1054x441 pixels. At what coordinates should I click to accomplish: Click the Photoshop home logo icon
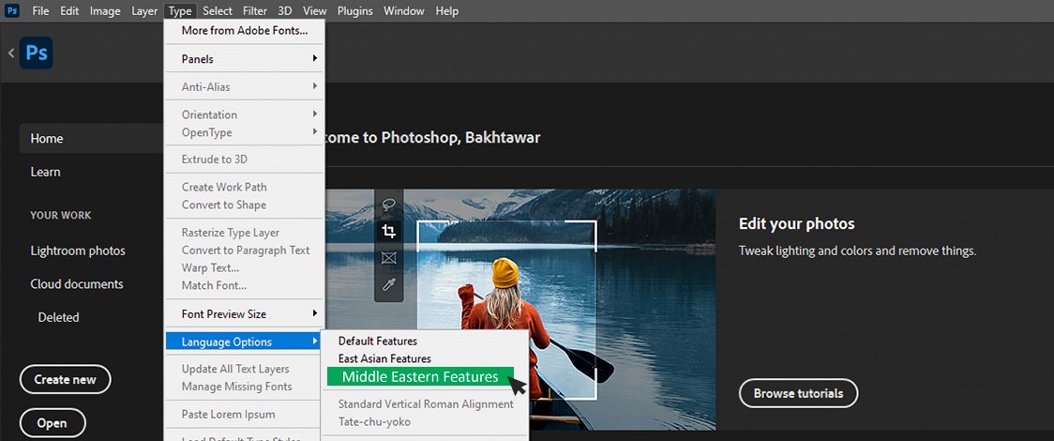tap(37, 53)
